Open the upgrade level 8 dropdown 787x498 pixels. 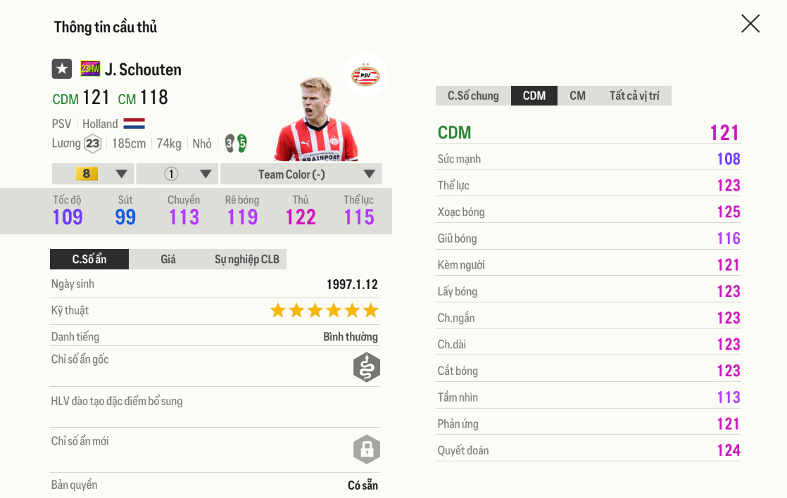coord(93,174)
